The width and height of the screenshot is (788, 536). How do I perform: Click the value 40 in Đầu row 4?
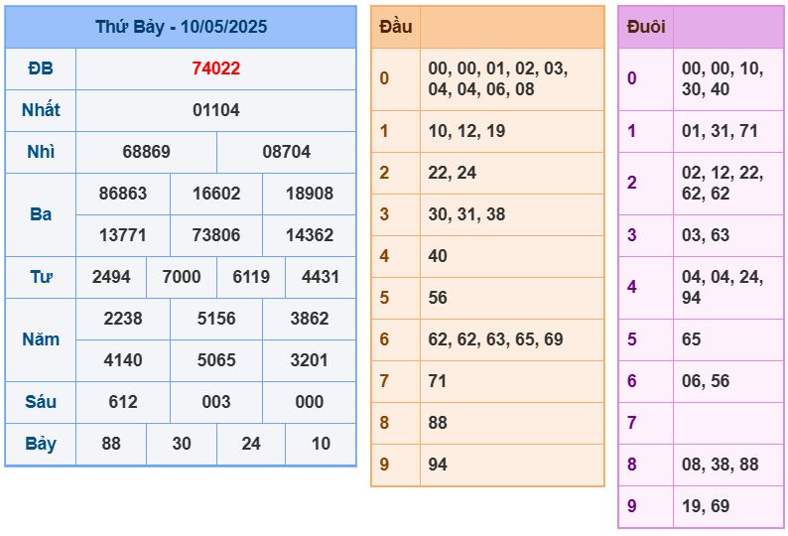tap(438, 256)
